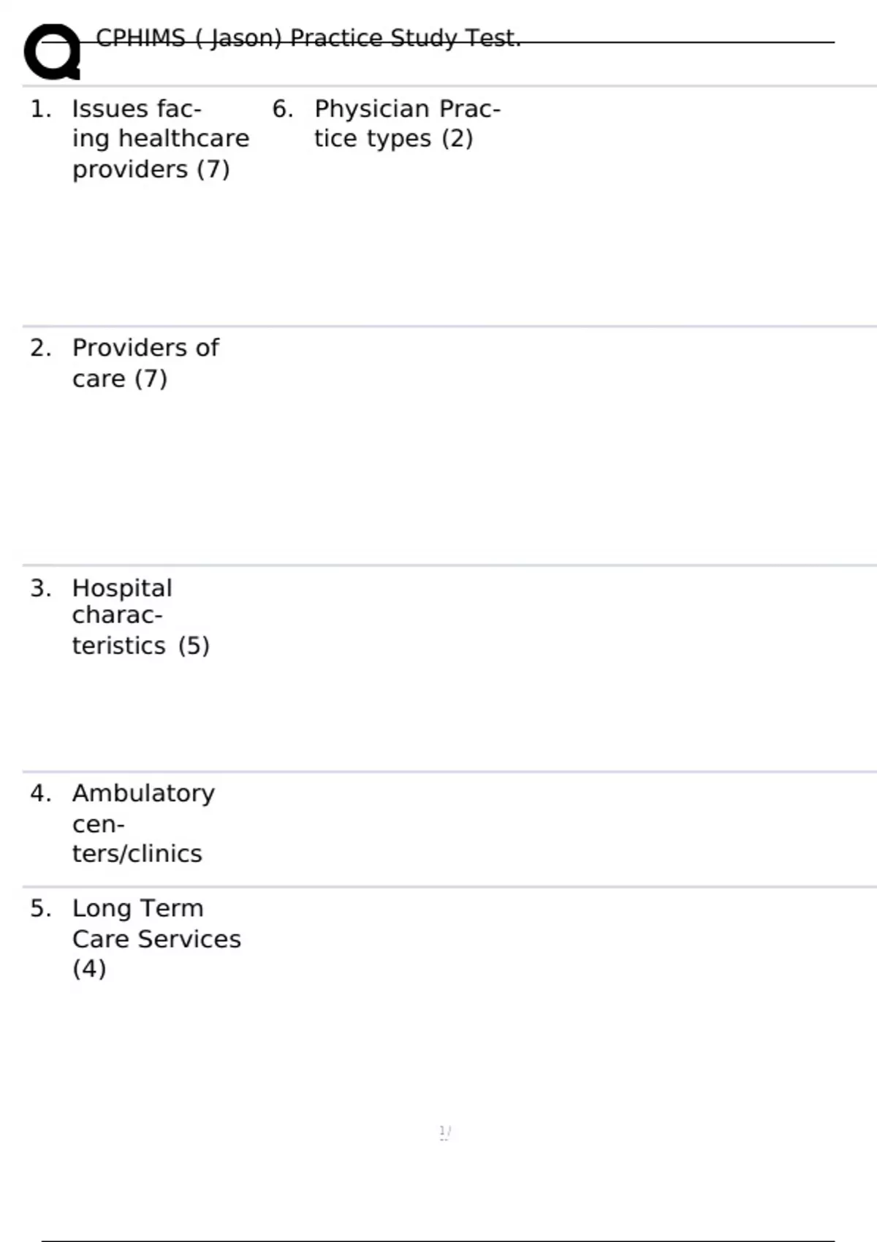The width and height of the screenshot is (877, 1242).
Task: Click the item number 4 label
Action: pos(41,793)
